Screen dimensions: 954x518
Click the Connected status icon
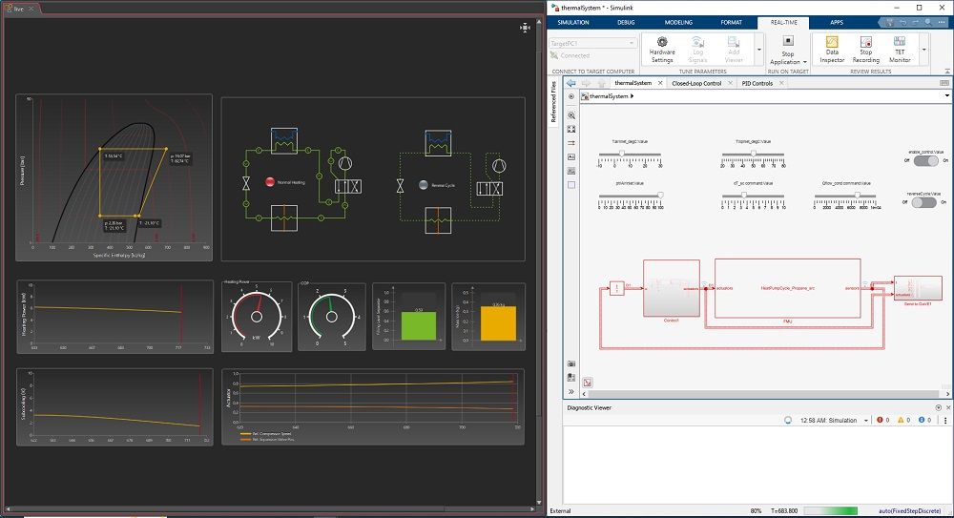pos(554,55)
